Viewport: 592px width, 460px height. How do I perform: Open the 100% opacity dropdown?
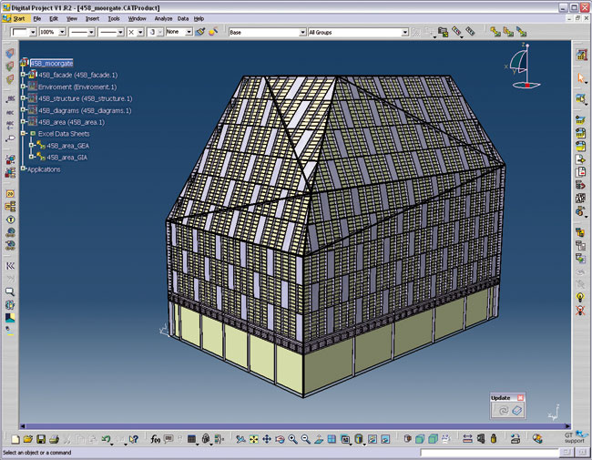point(62,32)
